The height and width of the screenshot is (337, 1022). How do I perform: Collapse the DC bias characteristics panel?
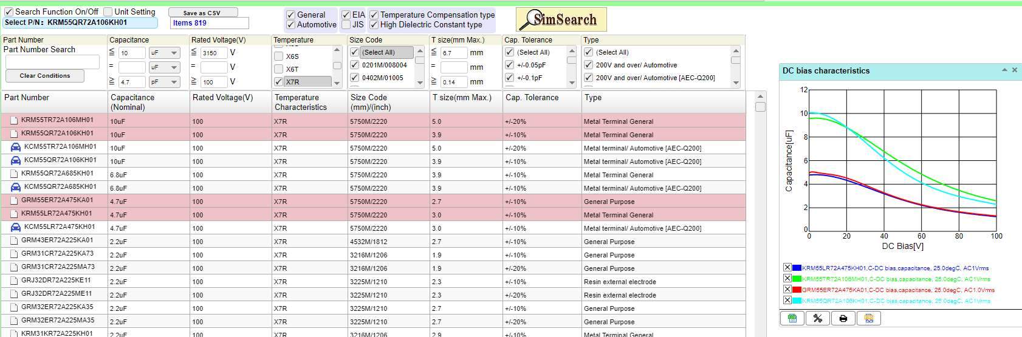tap(1004, 70)
